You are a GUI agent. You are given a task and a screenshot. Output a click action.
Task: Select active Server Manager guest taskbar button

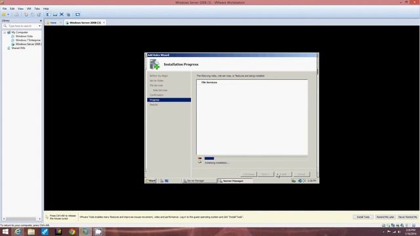(x=235, y=181)
